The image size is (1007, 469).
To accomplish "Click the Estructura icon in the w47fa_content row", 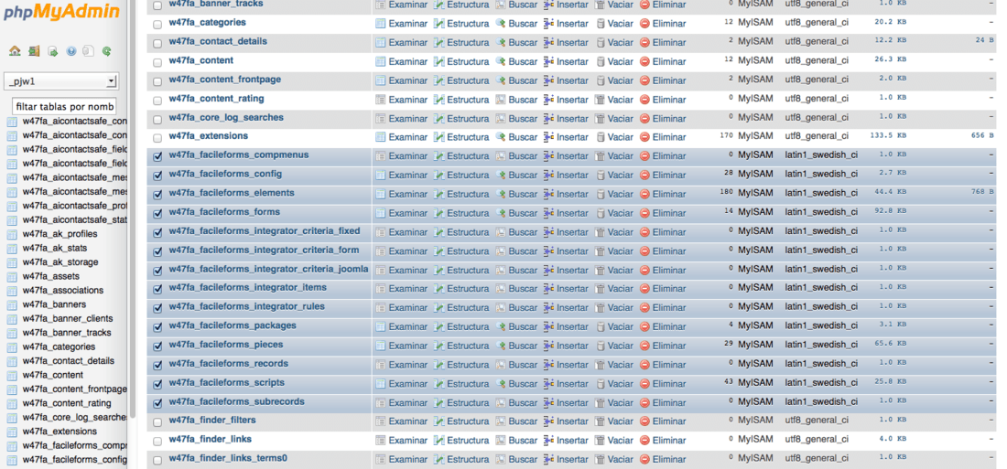I will [x=439, y=61].
